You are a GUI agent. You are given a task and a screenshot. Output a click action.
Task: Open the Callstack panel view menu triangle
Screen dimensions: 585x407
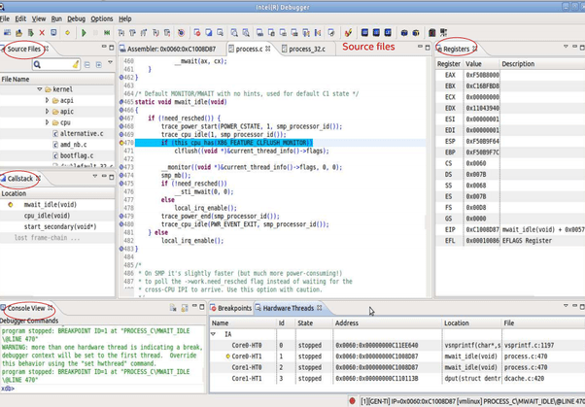click(95, 176)
